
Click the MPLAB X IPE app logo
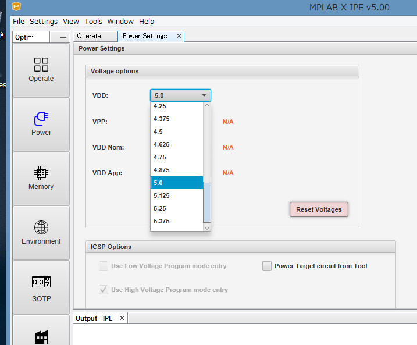(16, 6)
